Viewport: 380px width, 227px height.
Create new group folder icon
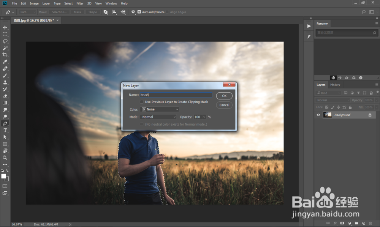point(356,223)
